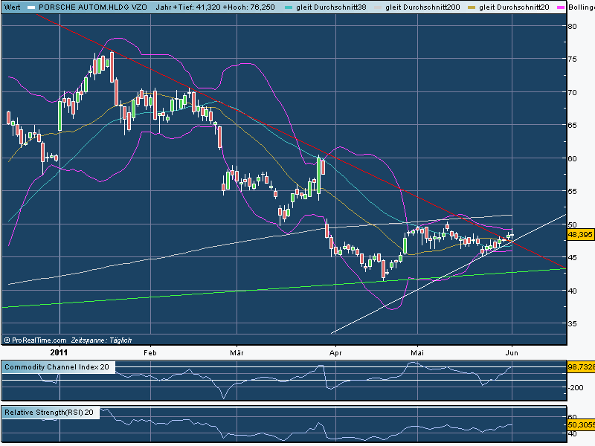Click the 75 price axis tick
This screenshot has width=595, height=446.
[572, 59]
